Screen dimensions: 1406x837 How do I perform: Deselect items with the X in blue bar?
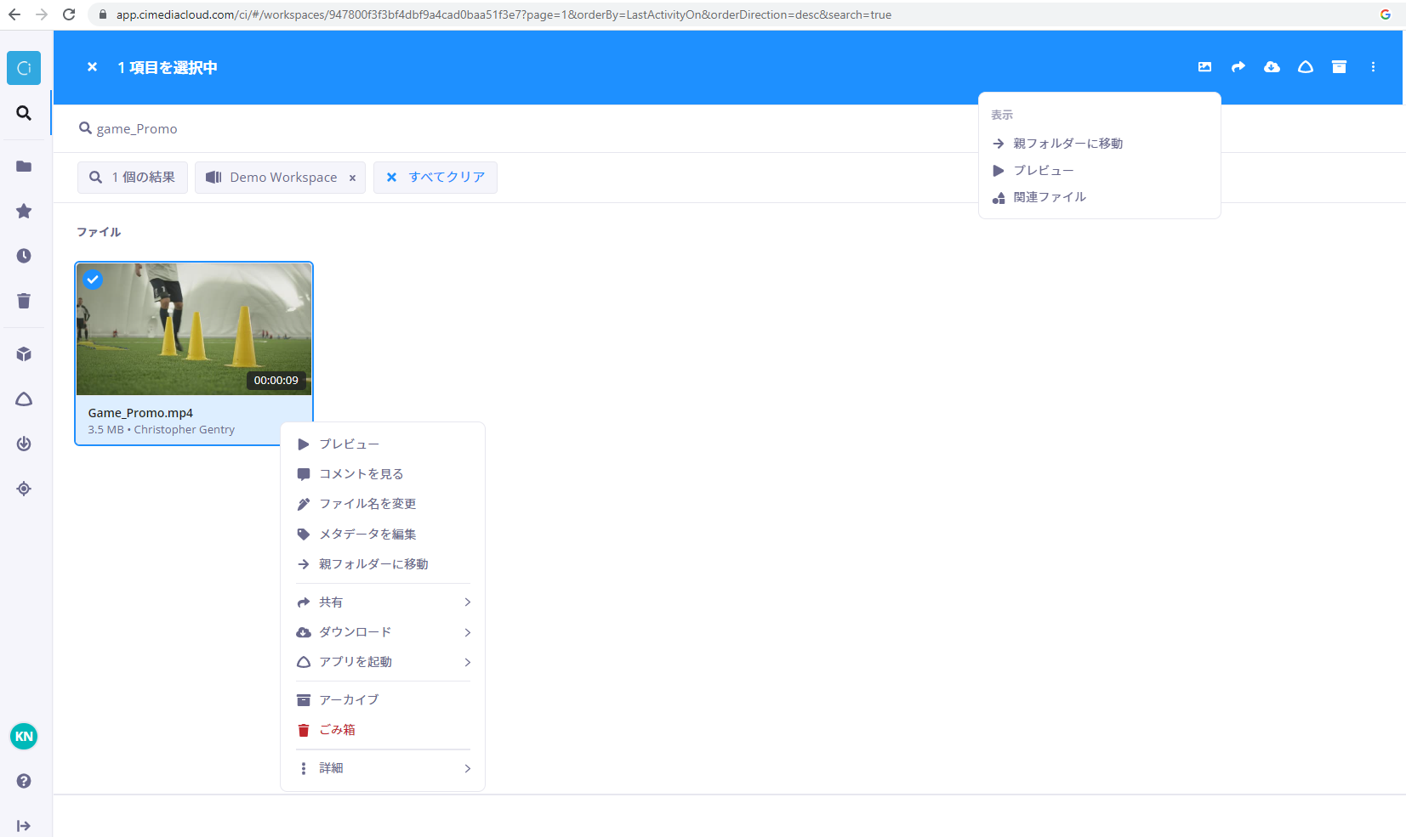pos(92,67)
